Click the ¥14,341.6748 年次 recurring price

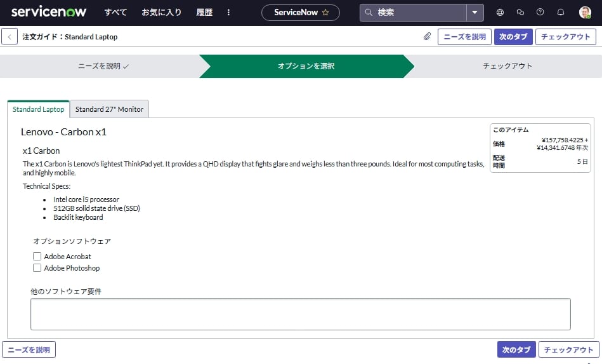(x=563, y=147)
